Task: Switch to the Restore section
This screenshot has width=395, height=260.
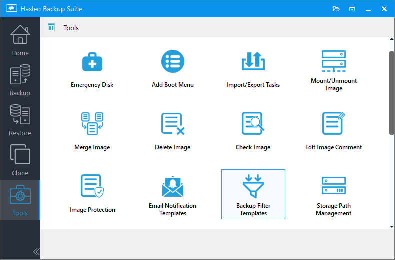Action: (x=20, y=120)
